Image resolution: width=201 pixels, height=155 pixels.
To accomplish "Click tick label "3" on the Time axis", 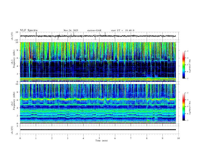I will tap(68, 138).
